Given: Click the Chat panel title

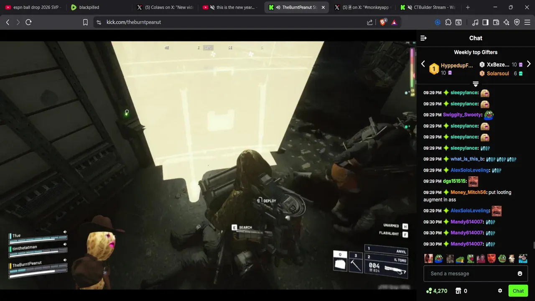Looking at the screenshot, I should (x=476, y=38).
